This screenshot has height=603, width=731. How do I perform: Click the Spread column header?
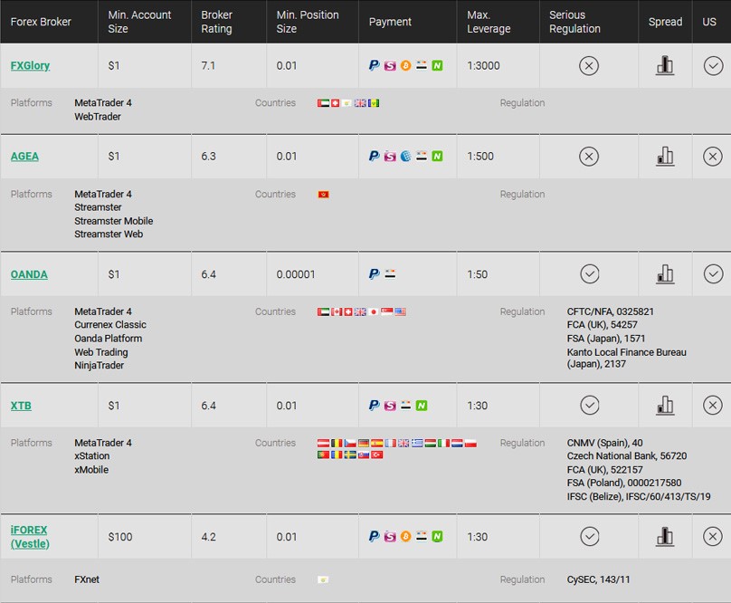pyautogui.click(x=665, y=22)
